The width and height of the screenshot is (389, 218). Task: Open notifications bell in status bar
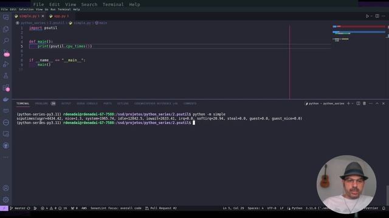(384, 208)
